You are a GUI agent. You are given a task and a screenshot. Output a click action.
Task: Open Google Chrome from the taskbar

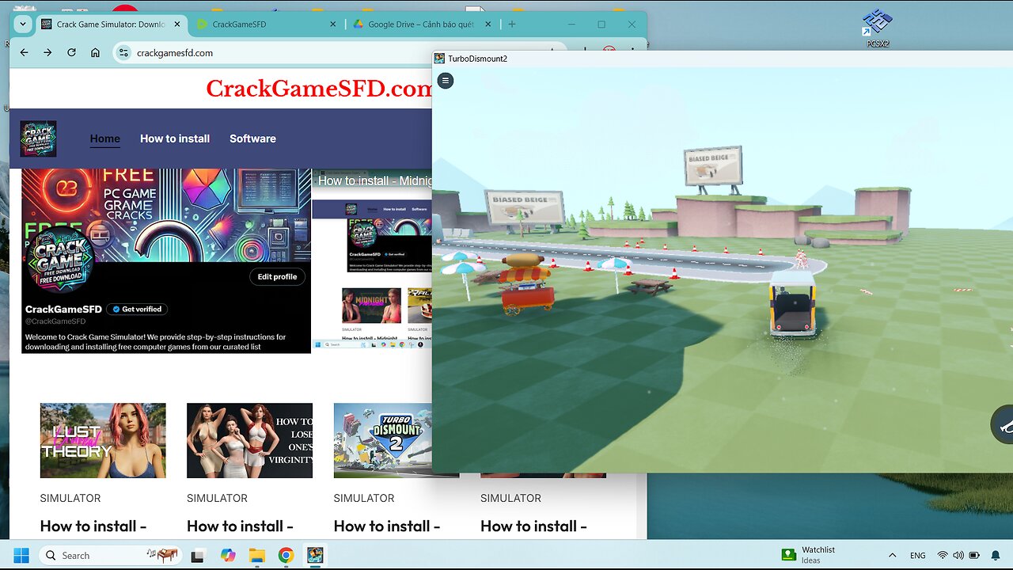(x=286, y=555)
